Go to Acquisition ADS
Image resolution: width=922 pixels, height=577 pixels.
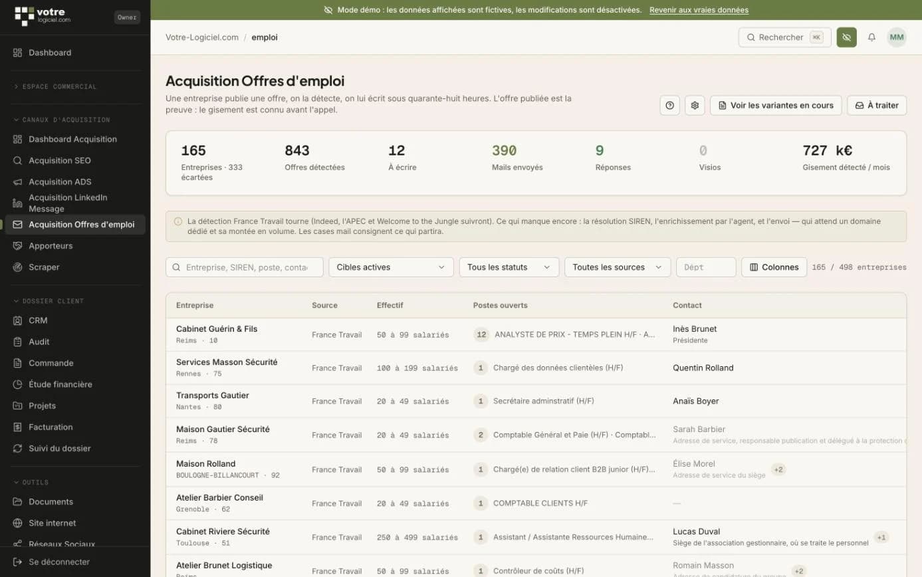[75, 181]
